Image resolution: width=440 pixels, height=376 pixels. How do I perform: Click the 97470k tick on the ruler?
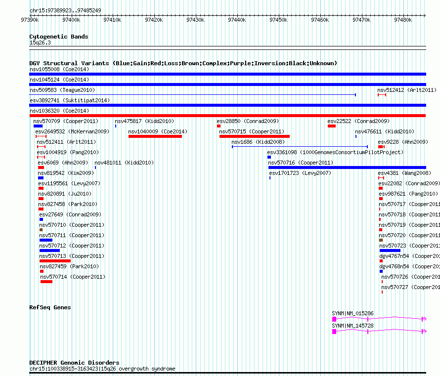[x=361, y=20]
